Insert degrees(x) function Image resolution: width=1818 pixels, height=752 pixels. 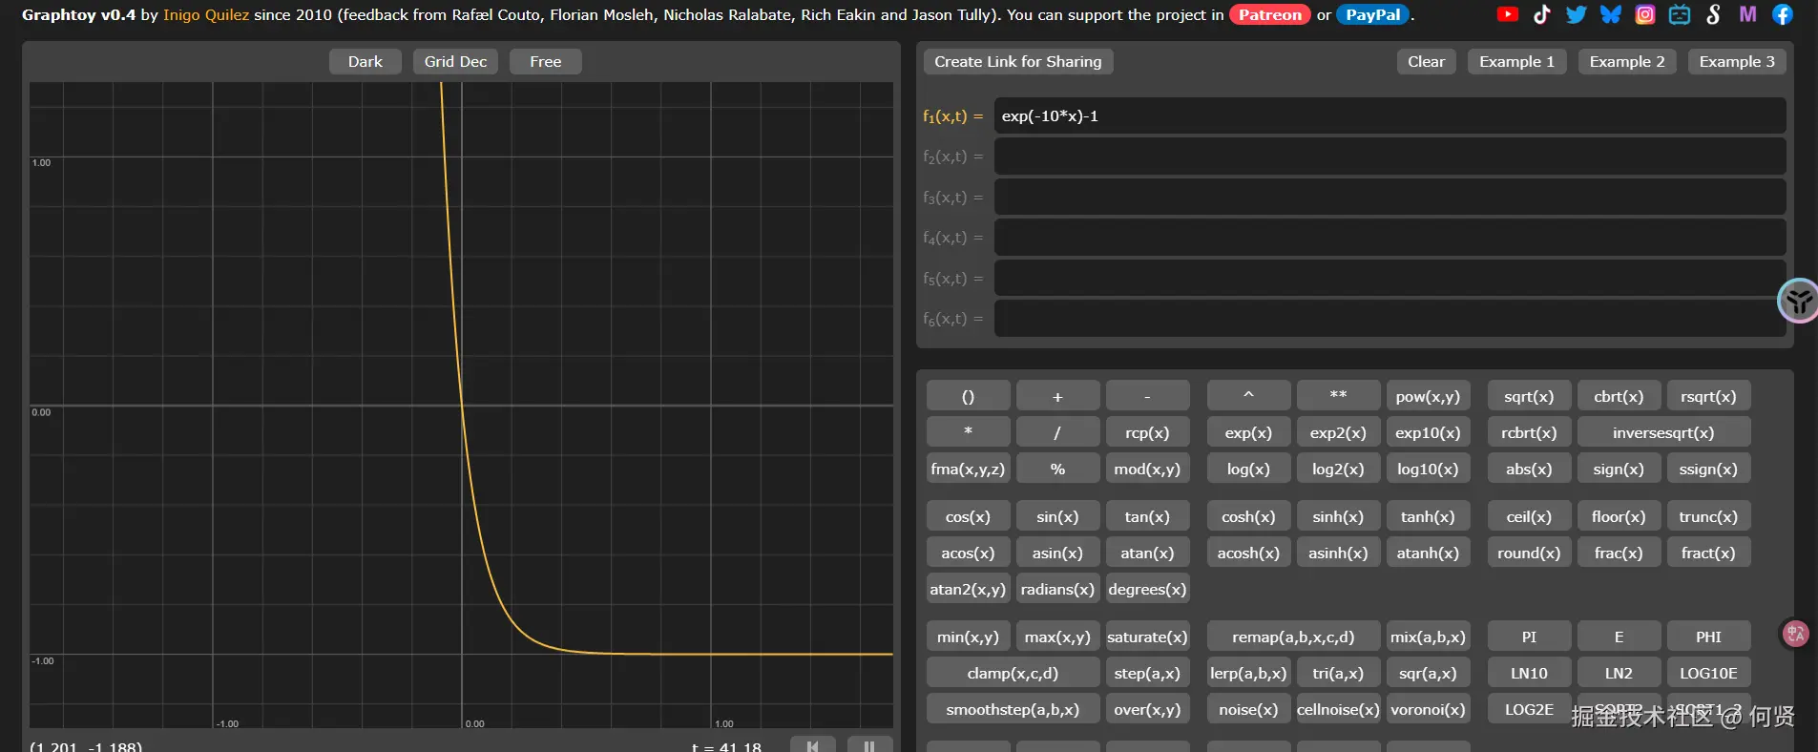(x=1147, y=589)
